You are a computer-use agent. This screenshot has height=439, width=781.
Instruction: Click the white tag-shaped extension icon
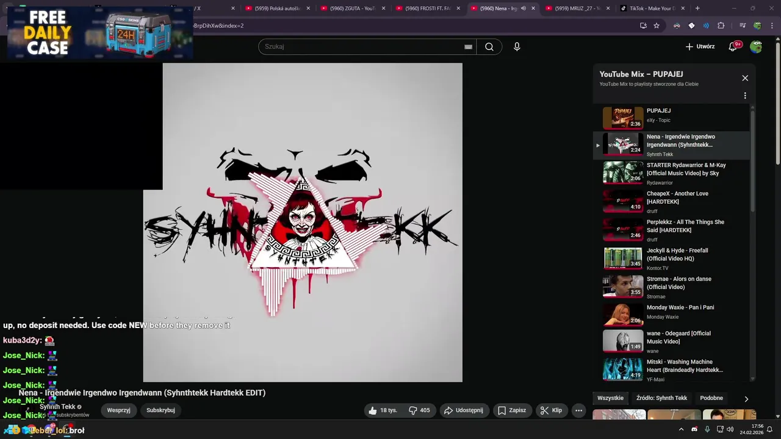pyautogui.click(x=691, y=26)
